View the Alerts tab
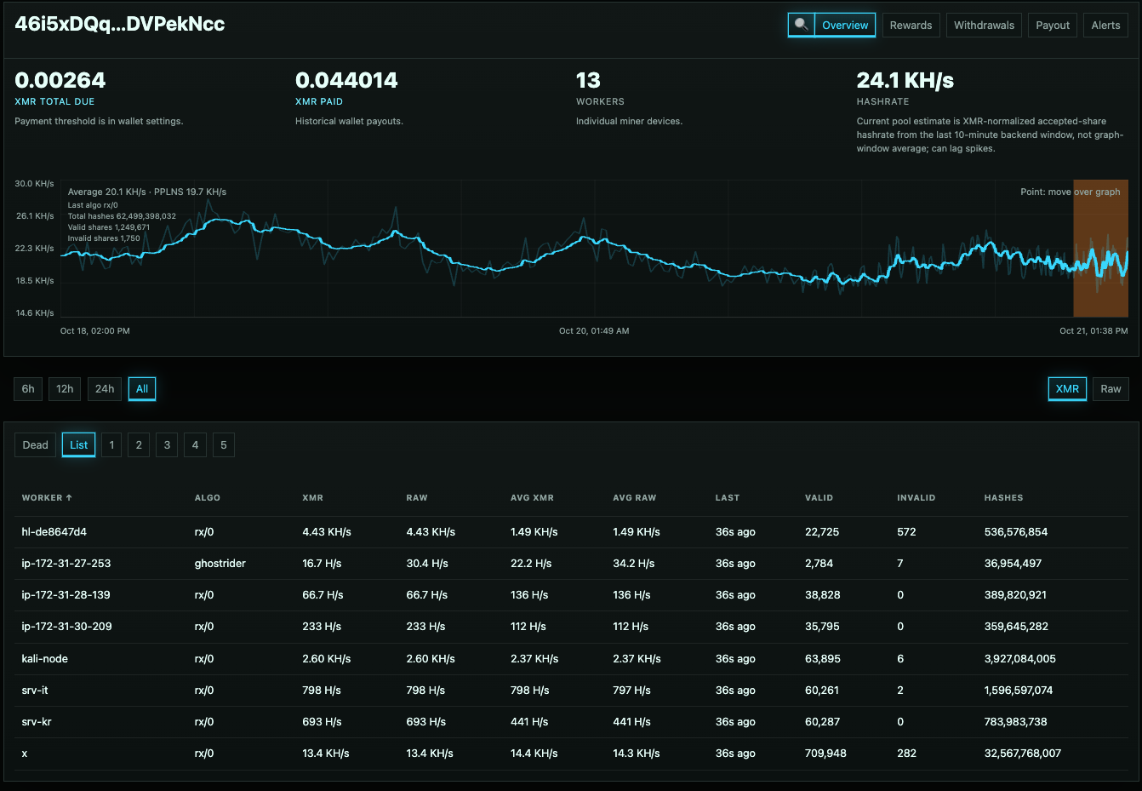 click(x=1105, y=26)
